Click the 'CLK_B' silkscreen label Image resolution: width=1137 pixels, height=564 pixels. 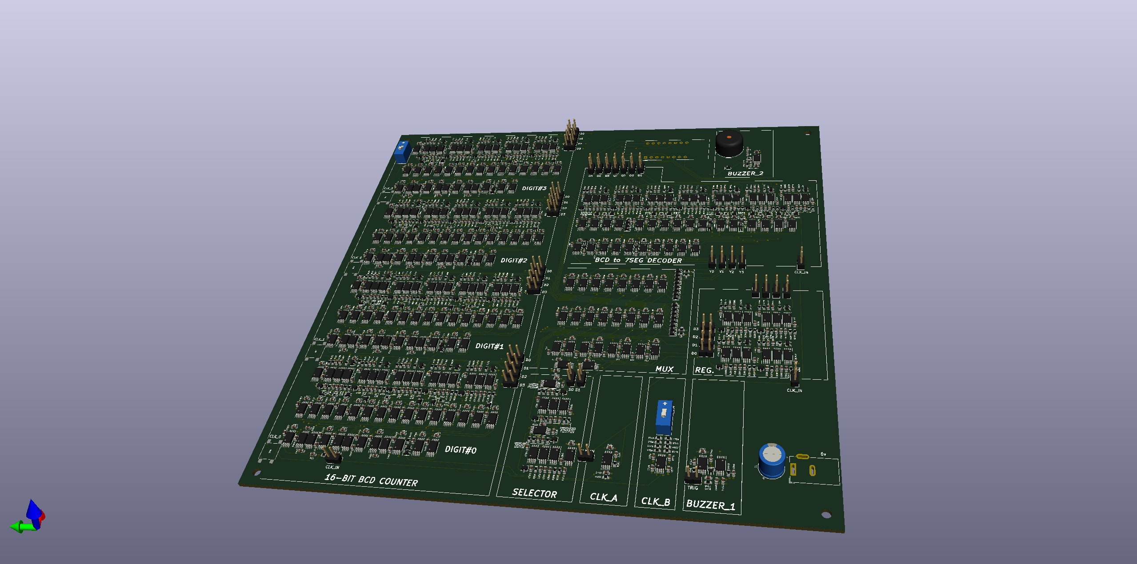click(656, 501)
